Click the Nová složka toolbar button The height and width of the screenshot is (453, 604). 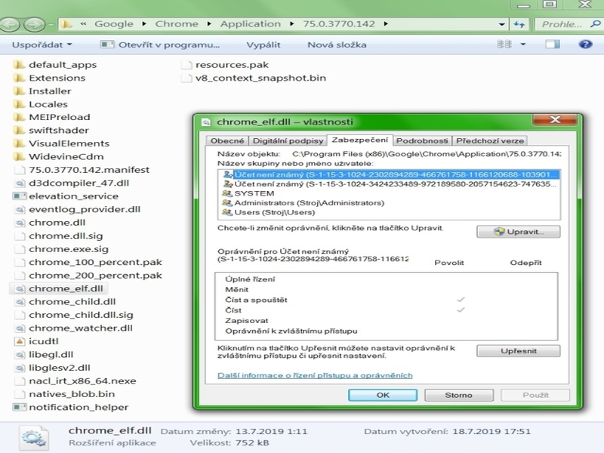coord(337,45)
